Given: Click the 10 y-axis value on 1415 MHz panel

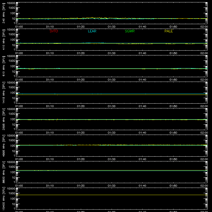Looking at the screenshot, I should pyautogui.click(x=14, y=98).
